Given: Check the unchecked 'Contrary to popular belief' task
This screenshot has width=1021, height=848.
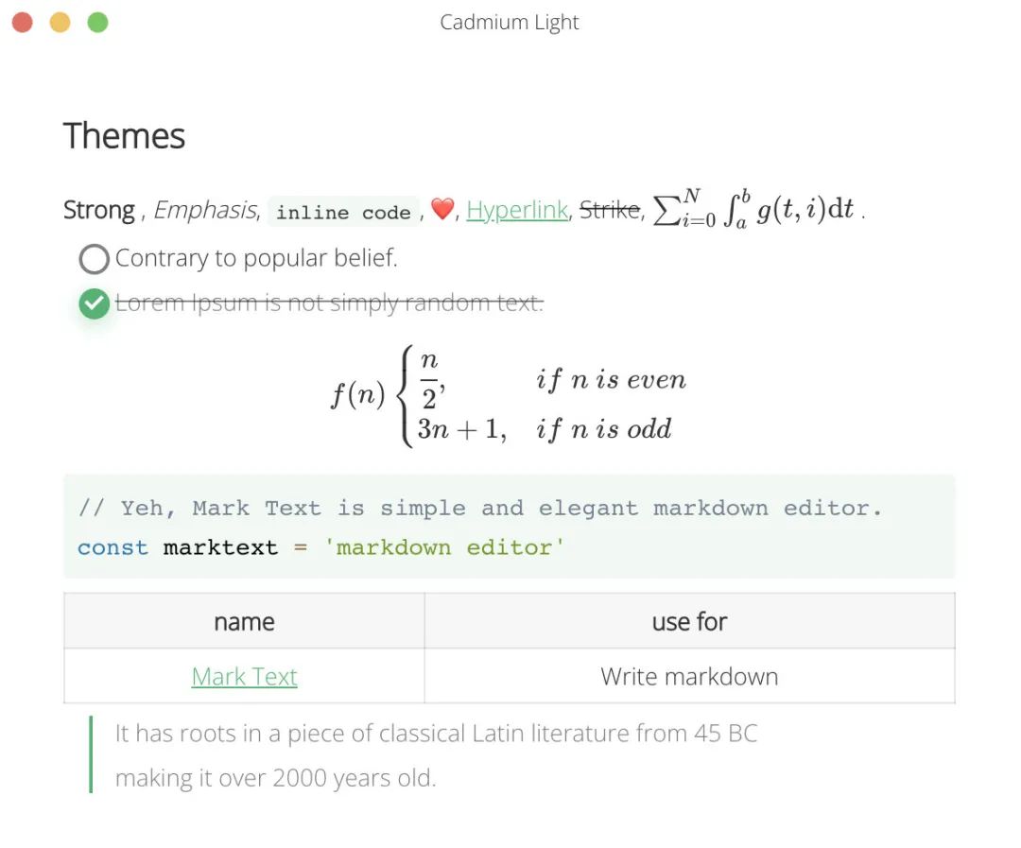Looking at the screenshot, I should coord(95,258).
